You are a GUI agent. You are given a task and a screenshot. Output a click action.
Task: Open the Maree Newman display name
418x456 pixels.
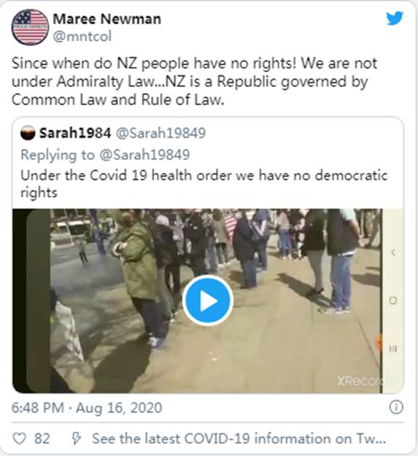click(x=107, y=19)
